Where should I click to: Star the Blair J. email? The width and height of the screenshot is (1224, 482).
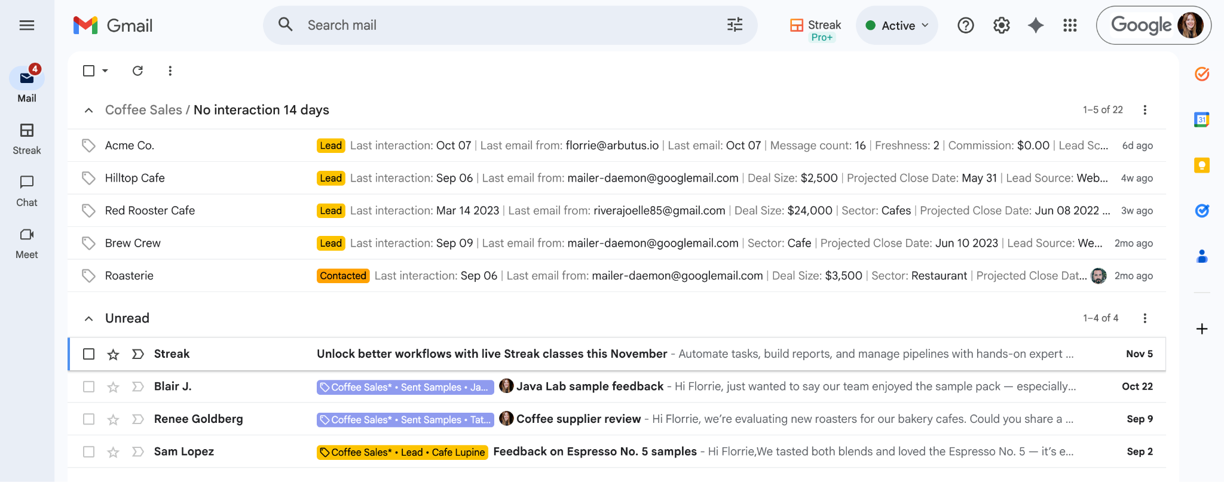coord(113,386)
